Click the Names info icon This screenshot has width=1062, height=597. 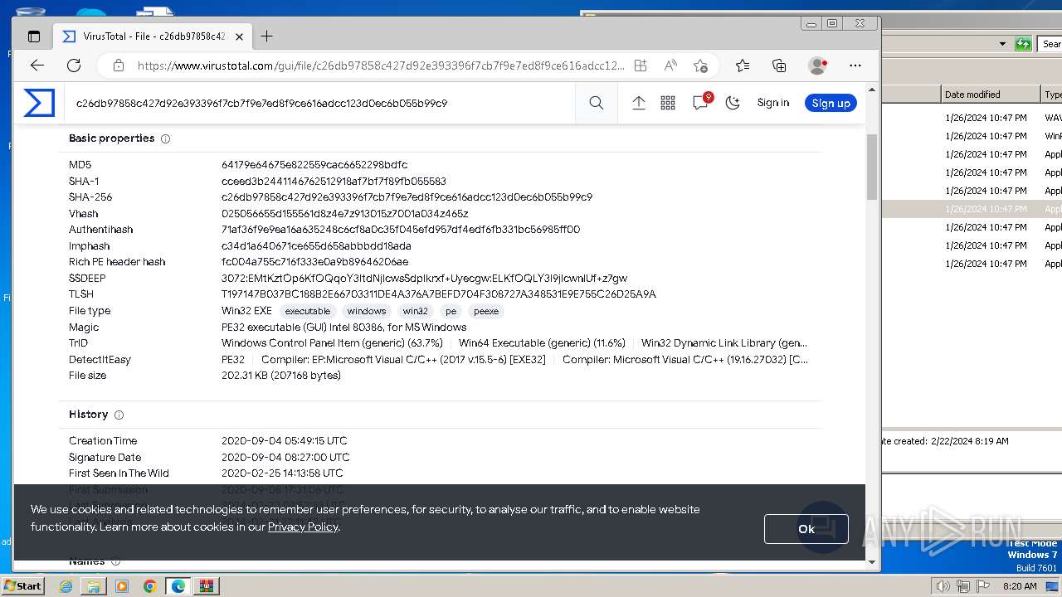(x=115, y=561)
